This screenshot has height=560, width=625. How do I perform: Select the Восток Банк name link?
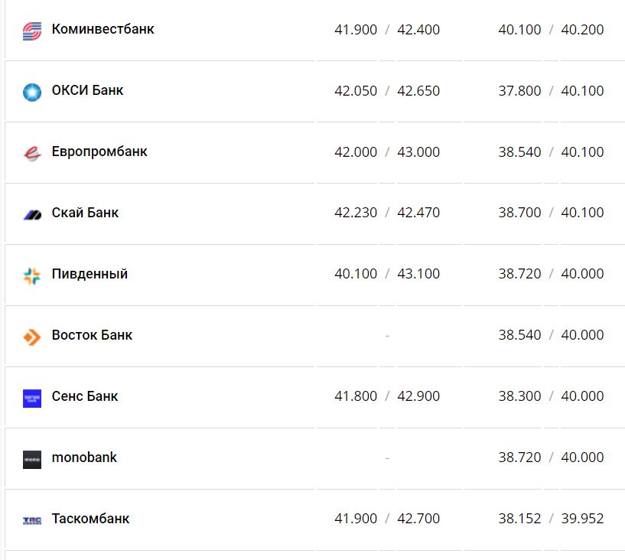pos(92,335)
